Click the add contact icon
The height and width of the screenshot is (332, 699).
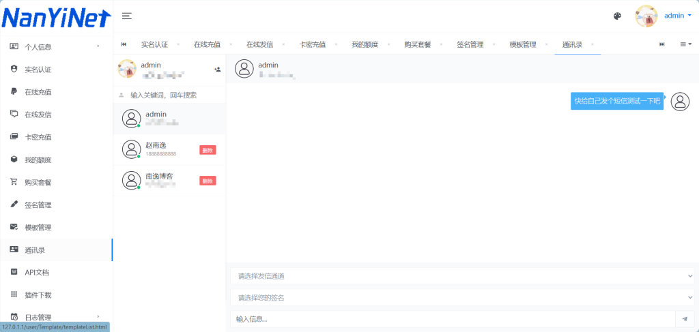tap(218, 69)
